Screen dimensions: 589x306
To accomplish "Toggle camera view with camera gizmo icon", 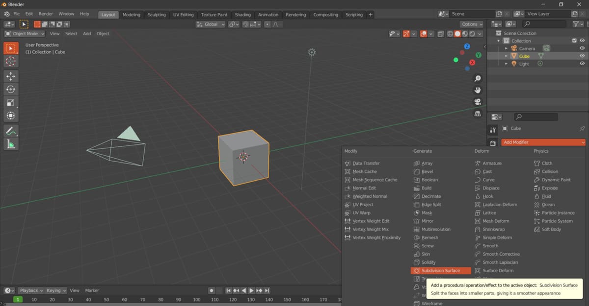I will (478, 102).
